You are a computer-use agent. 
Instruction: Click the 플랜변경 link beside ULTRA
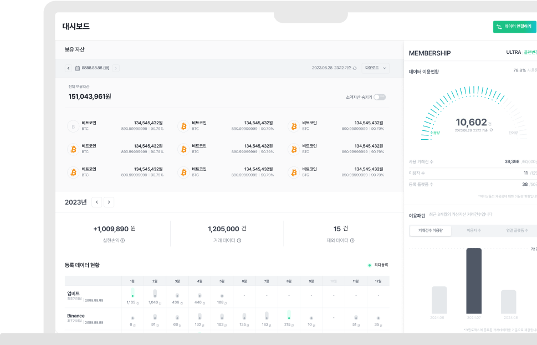coord(530,53)
